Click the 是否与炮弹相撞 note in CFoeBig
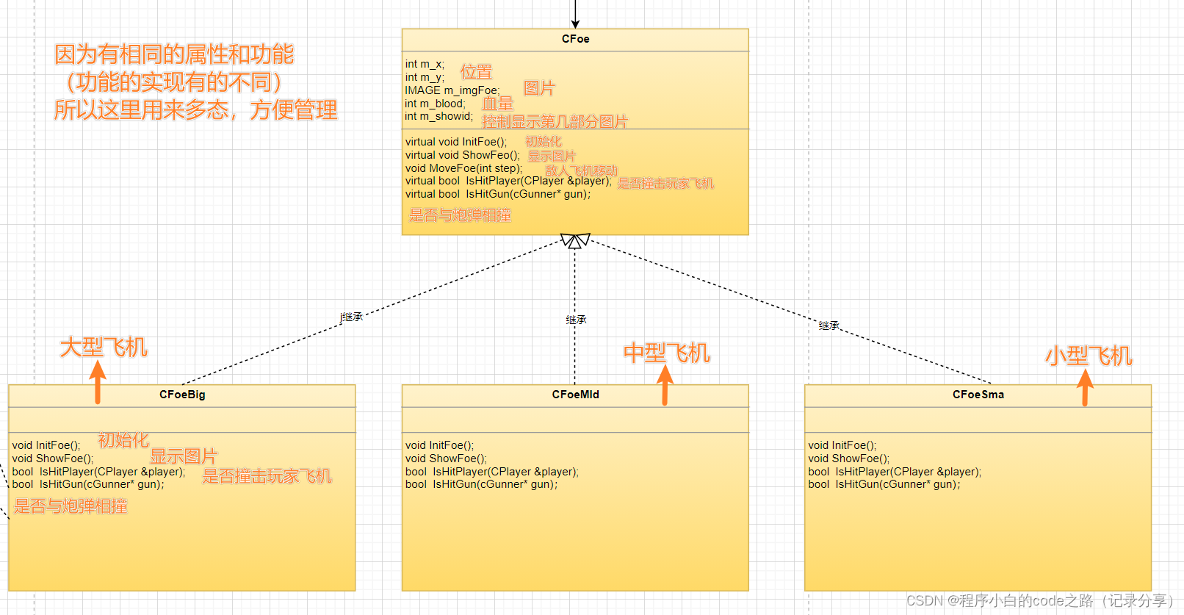Viewport: 1184px width, 615px height. pyautogui.click(x=71, y=506)
